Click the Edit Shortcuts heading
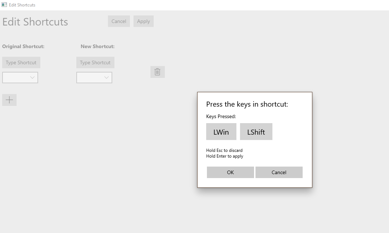This screenshot has height=233, width=389. point(35,22)
